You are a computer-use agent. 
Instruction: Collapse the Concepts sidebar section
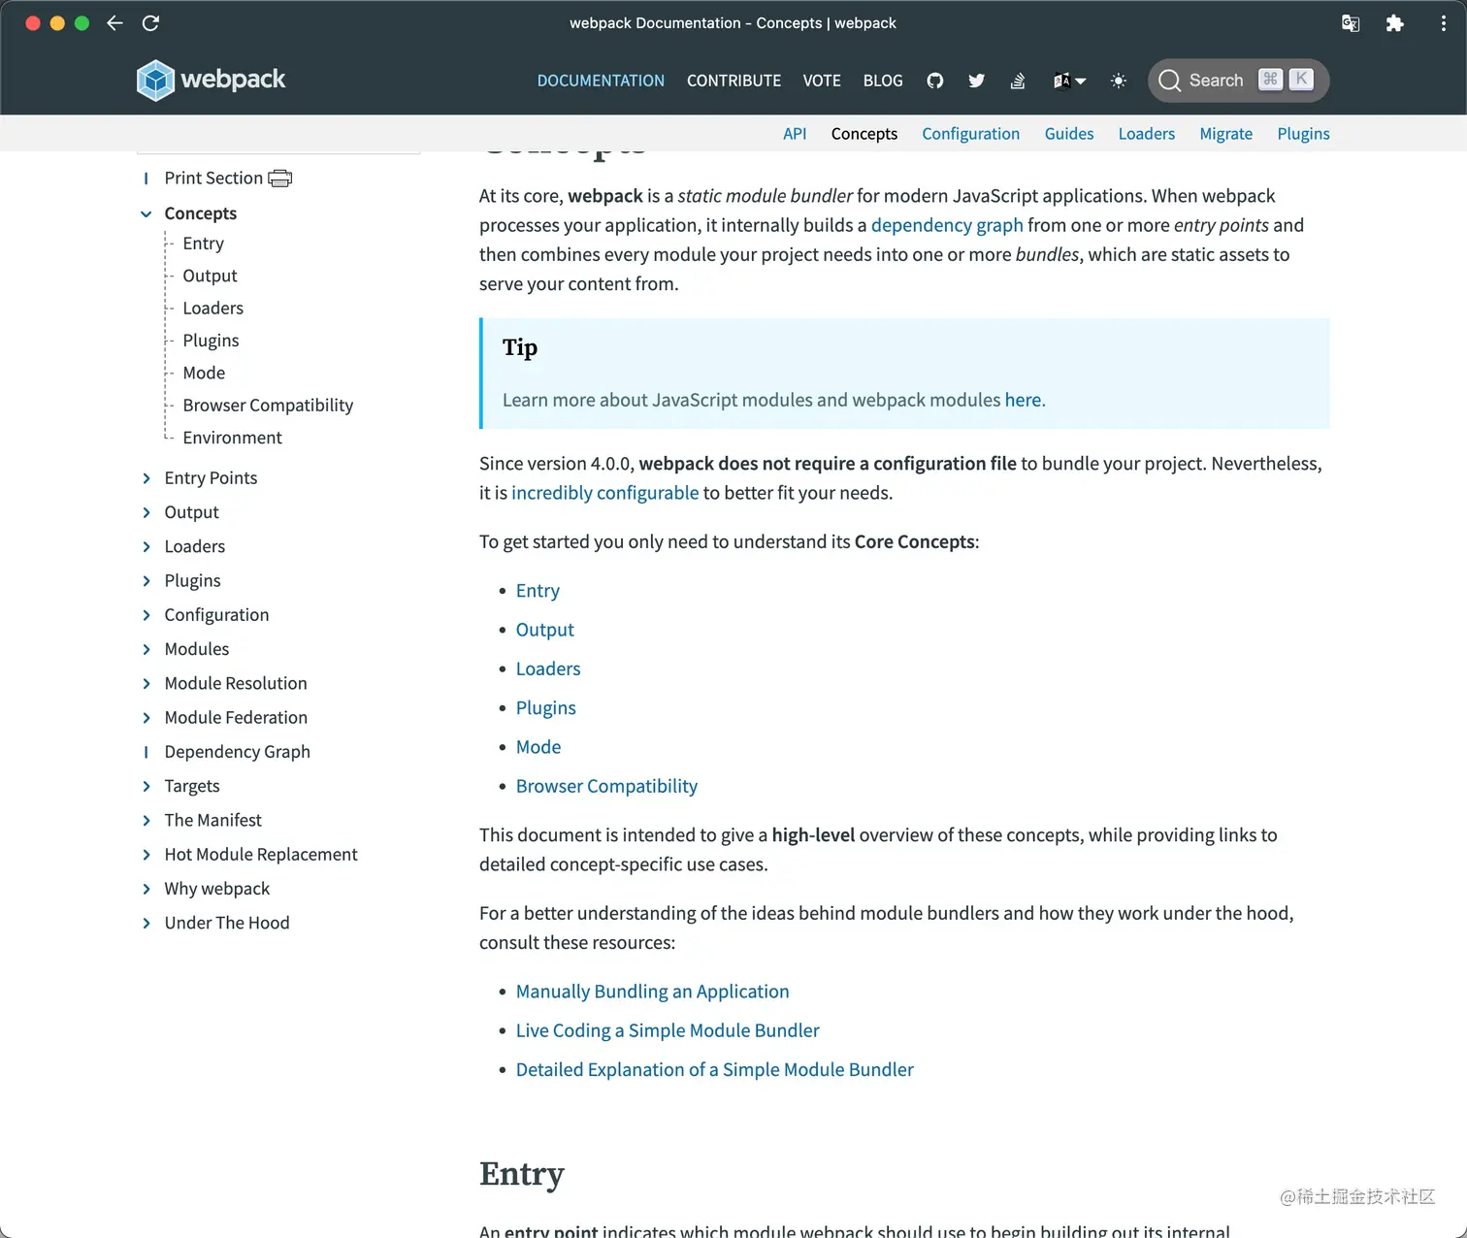[x=147, y=213]
